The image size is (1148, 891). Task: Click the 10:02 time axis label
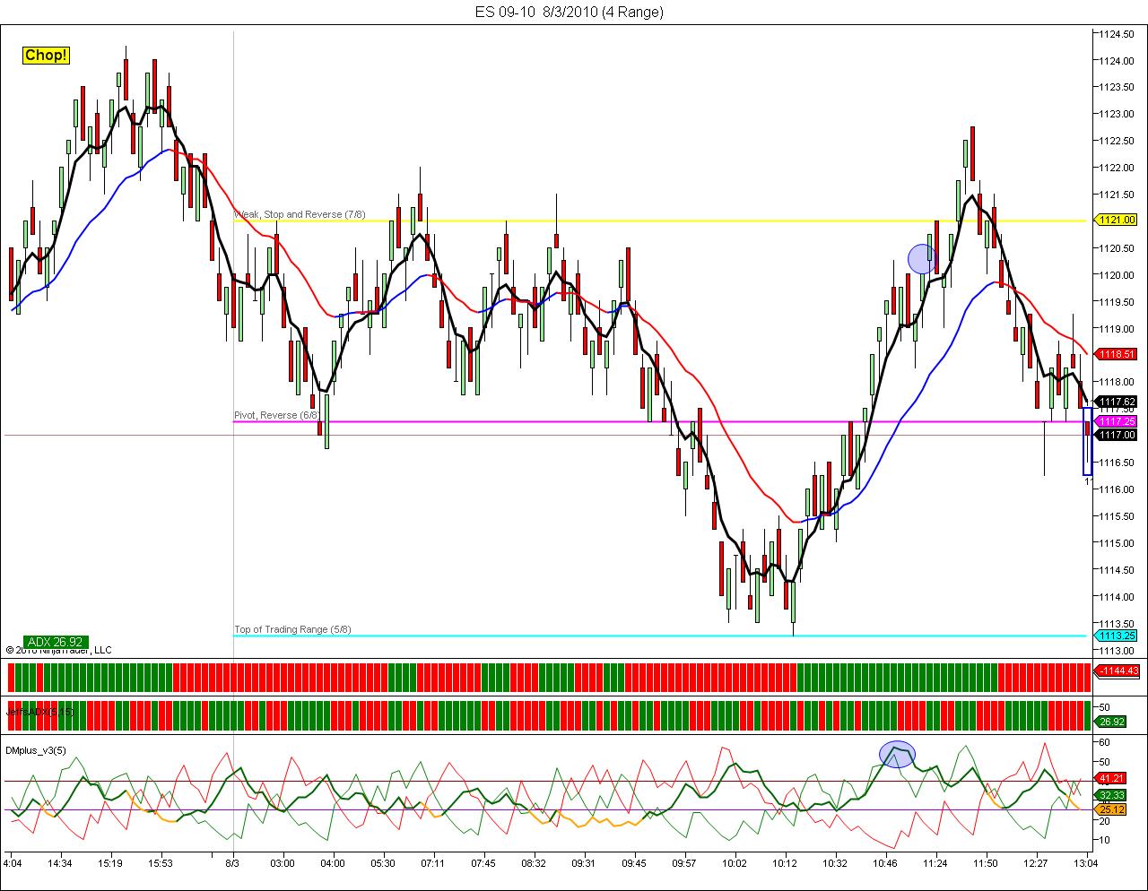click(x=735, y=863)
